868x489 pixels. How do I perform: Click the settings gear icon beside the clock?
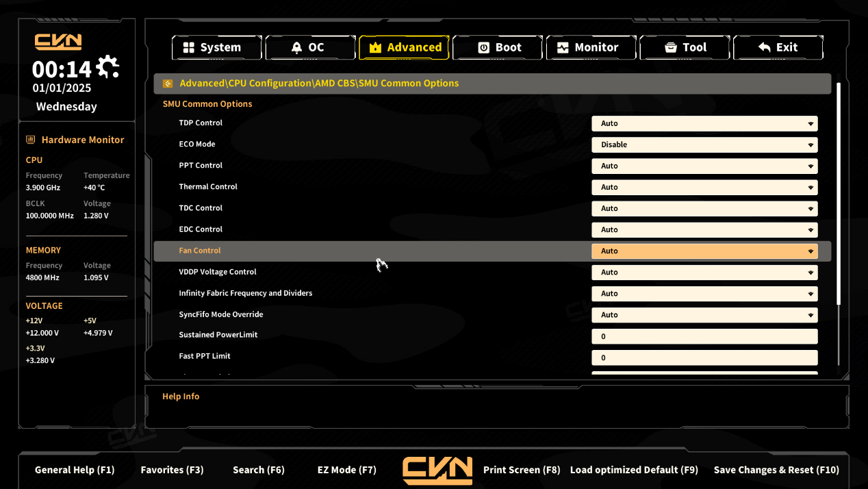click(108, 67)
